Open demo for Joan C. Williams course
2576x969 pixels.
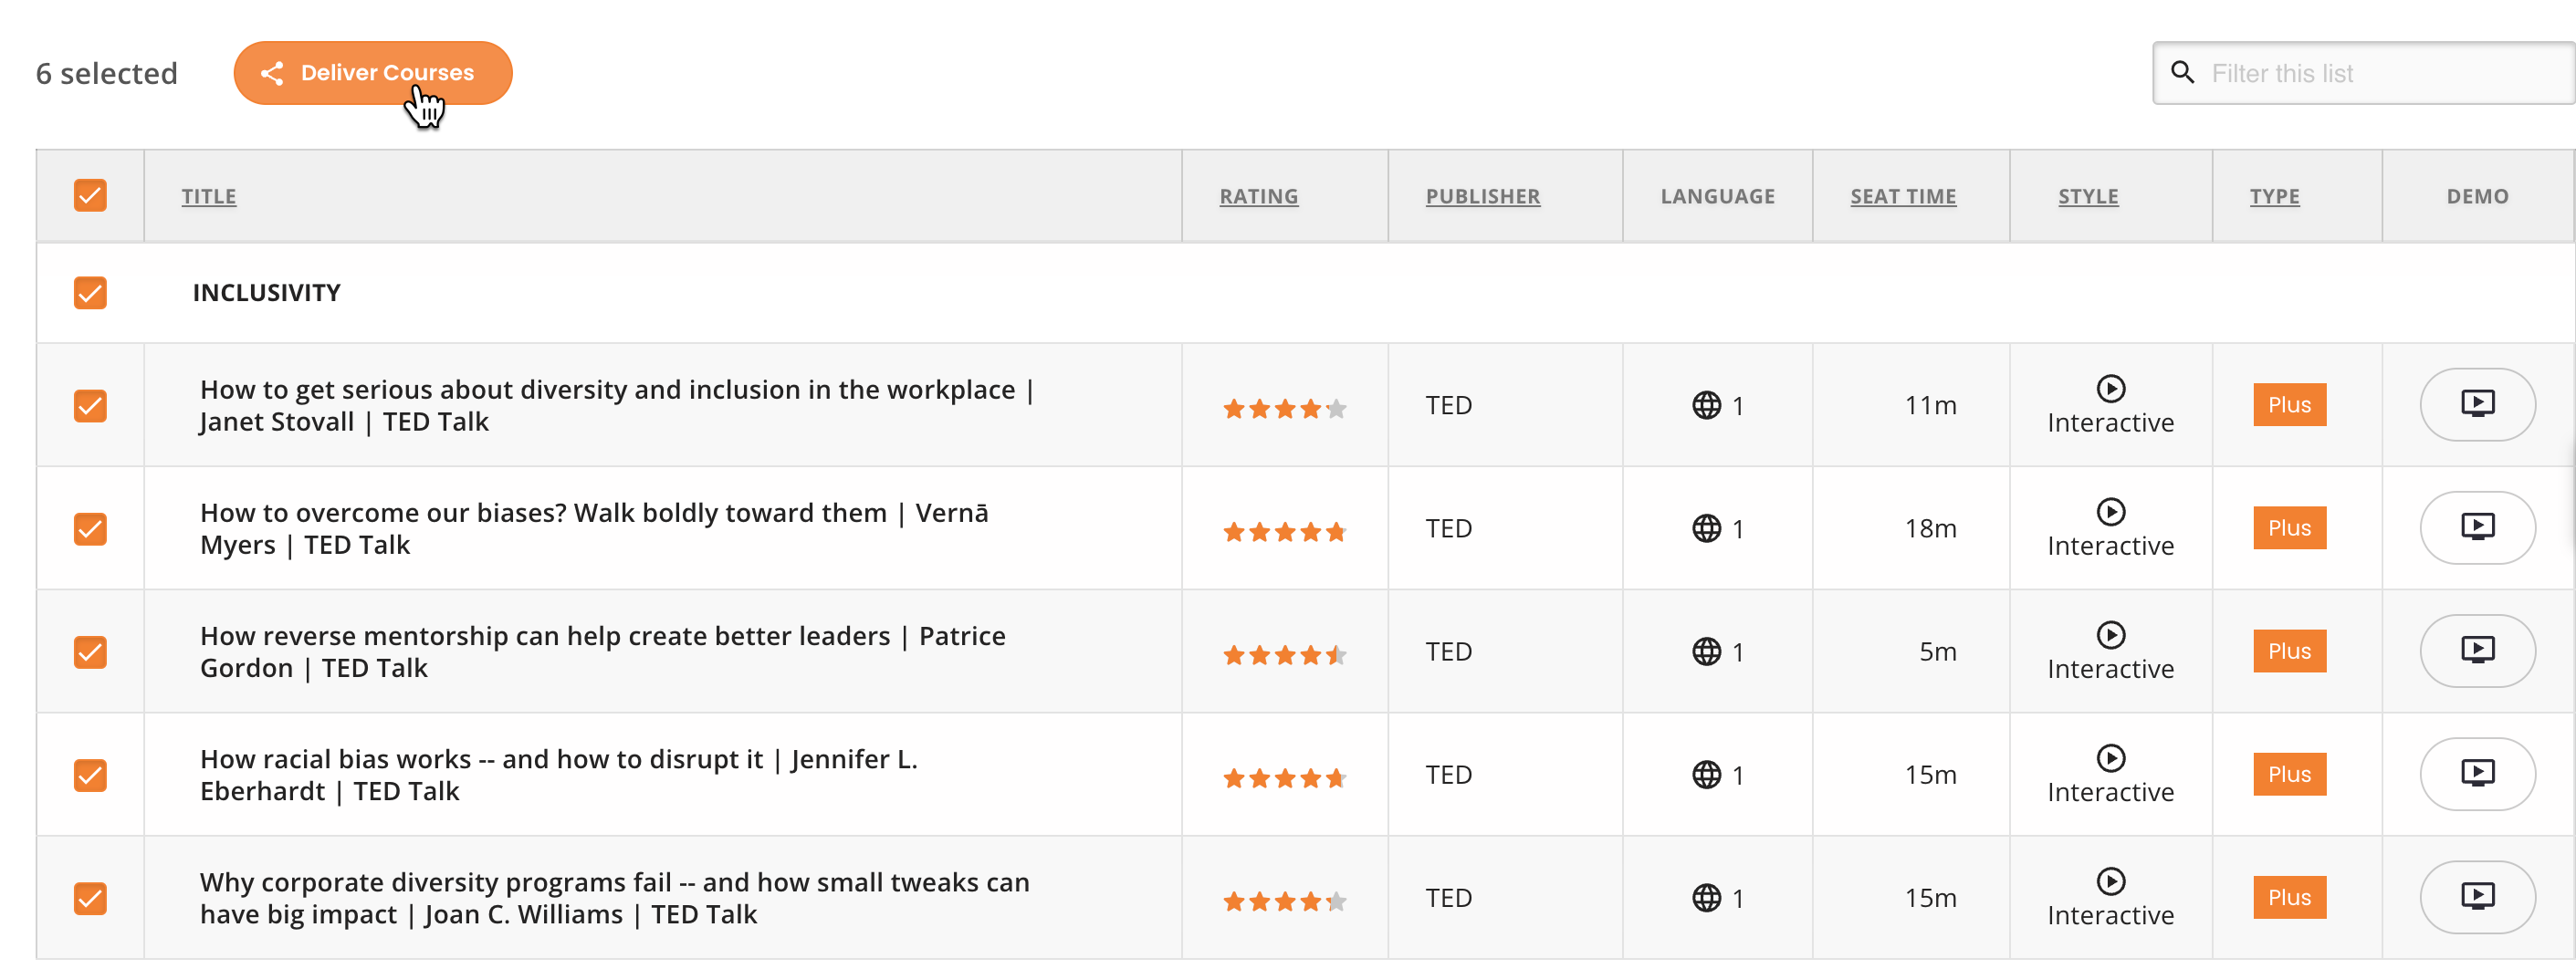click(x=2477, y=897)
